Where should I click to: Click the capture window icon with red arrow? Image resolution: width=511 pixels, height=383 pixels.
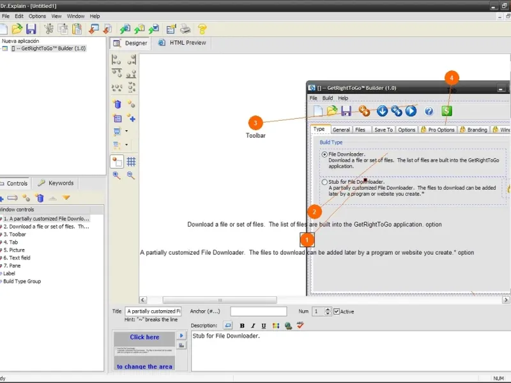(x=94, y=29)
